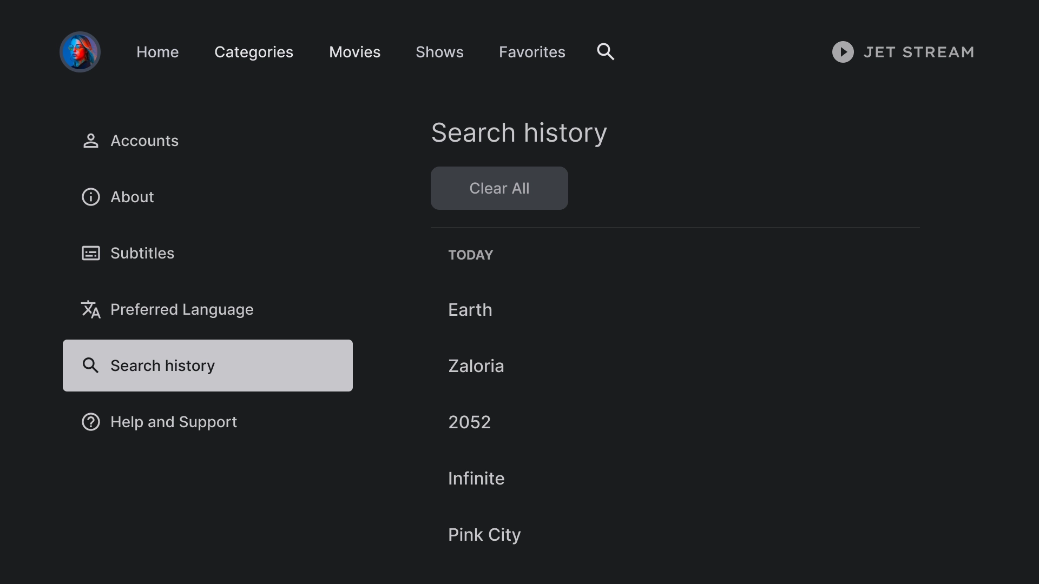Choose the Zaloria search entry
Image resolution: width=1039 pixels, height=584 pixels.
point(476,366)
